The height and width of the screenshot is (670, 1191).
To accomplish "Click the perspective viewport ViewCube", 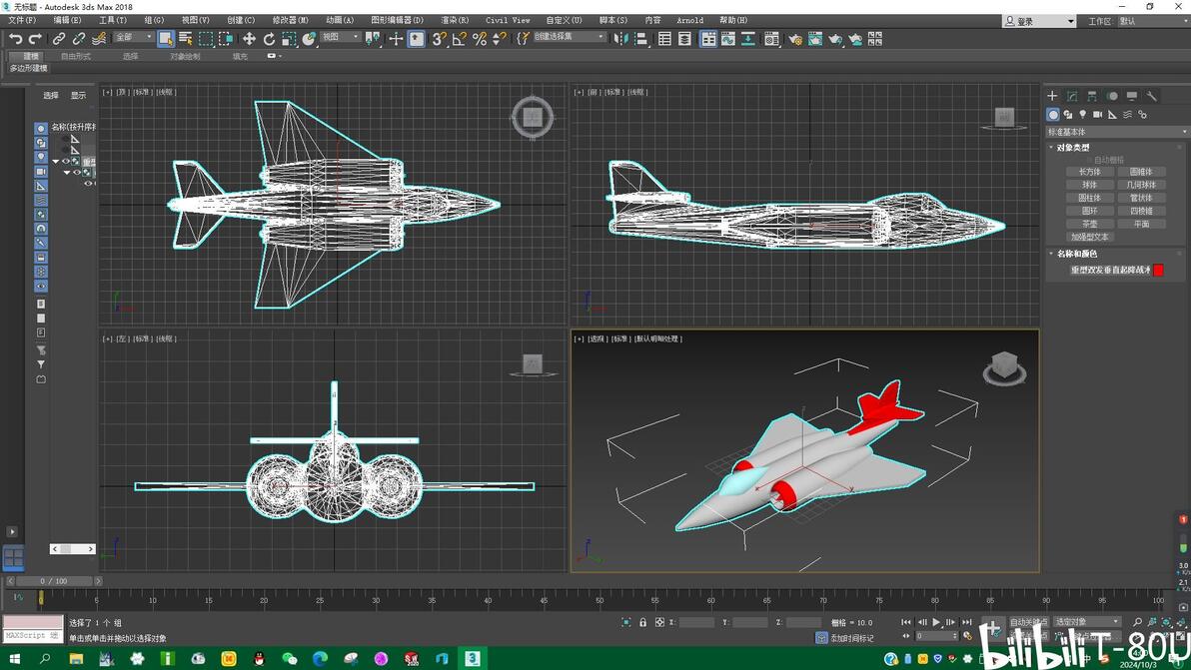I will click(x=1004, y=367).
